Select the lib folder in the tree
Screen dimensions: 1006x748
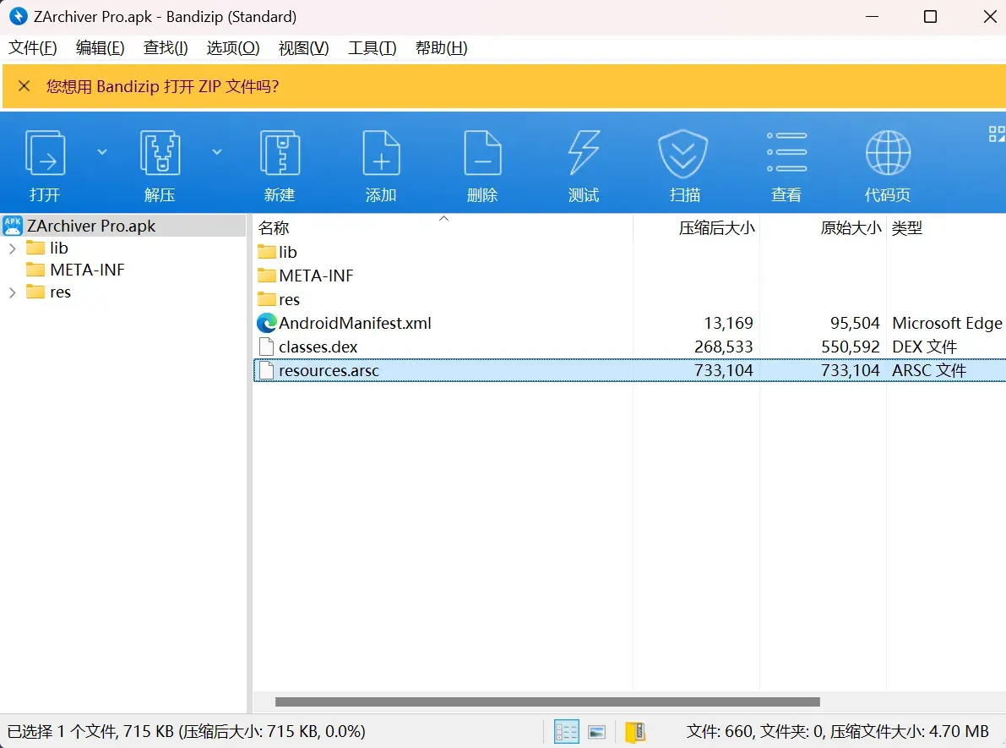click(x=59, y=248)
